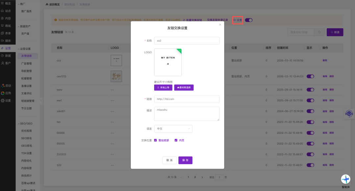This screenshot has height=191, width=355.
Task: Open 轮播管理 menu item
Action: click(x=27, y=79)
